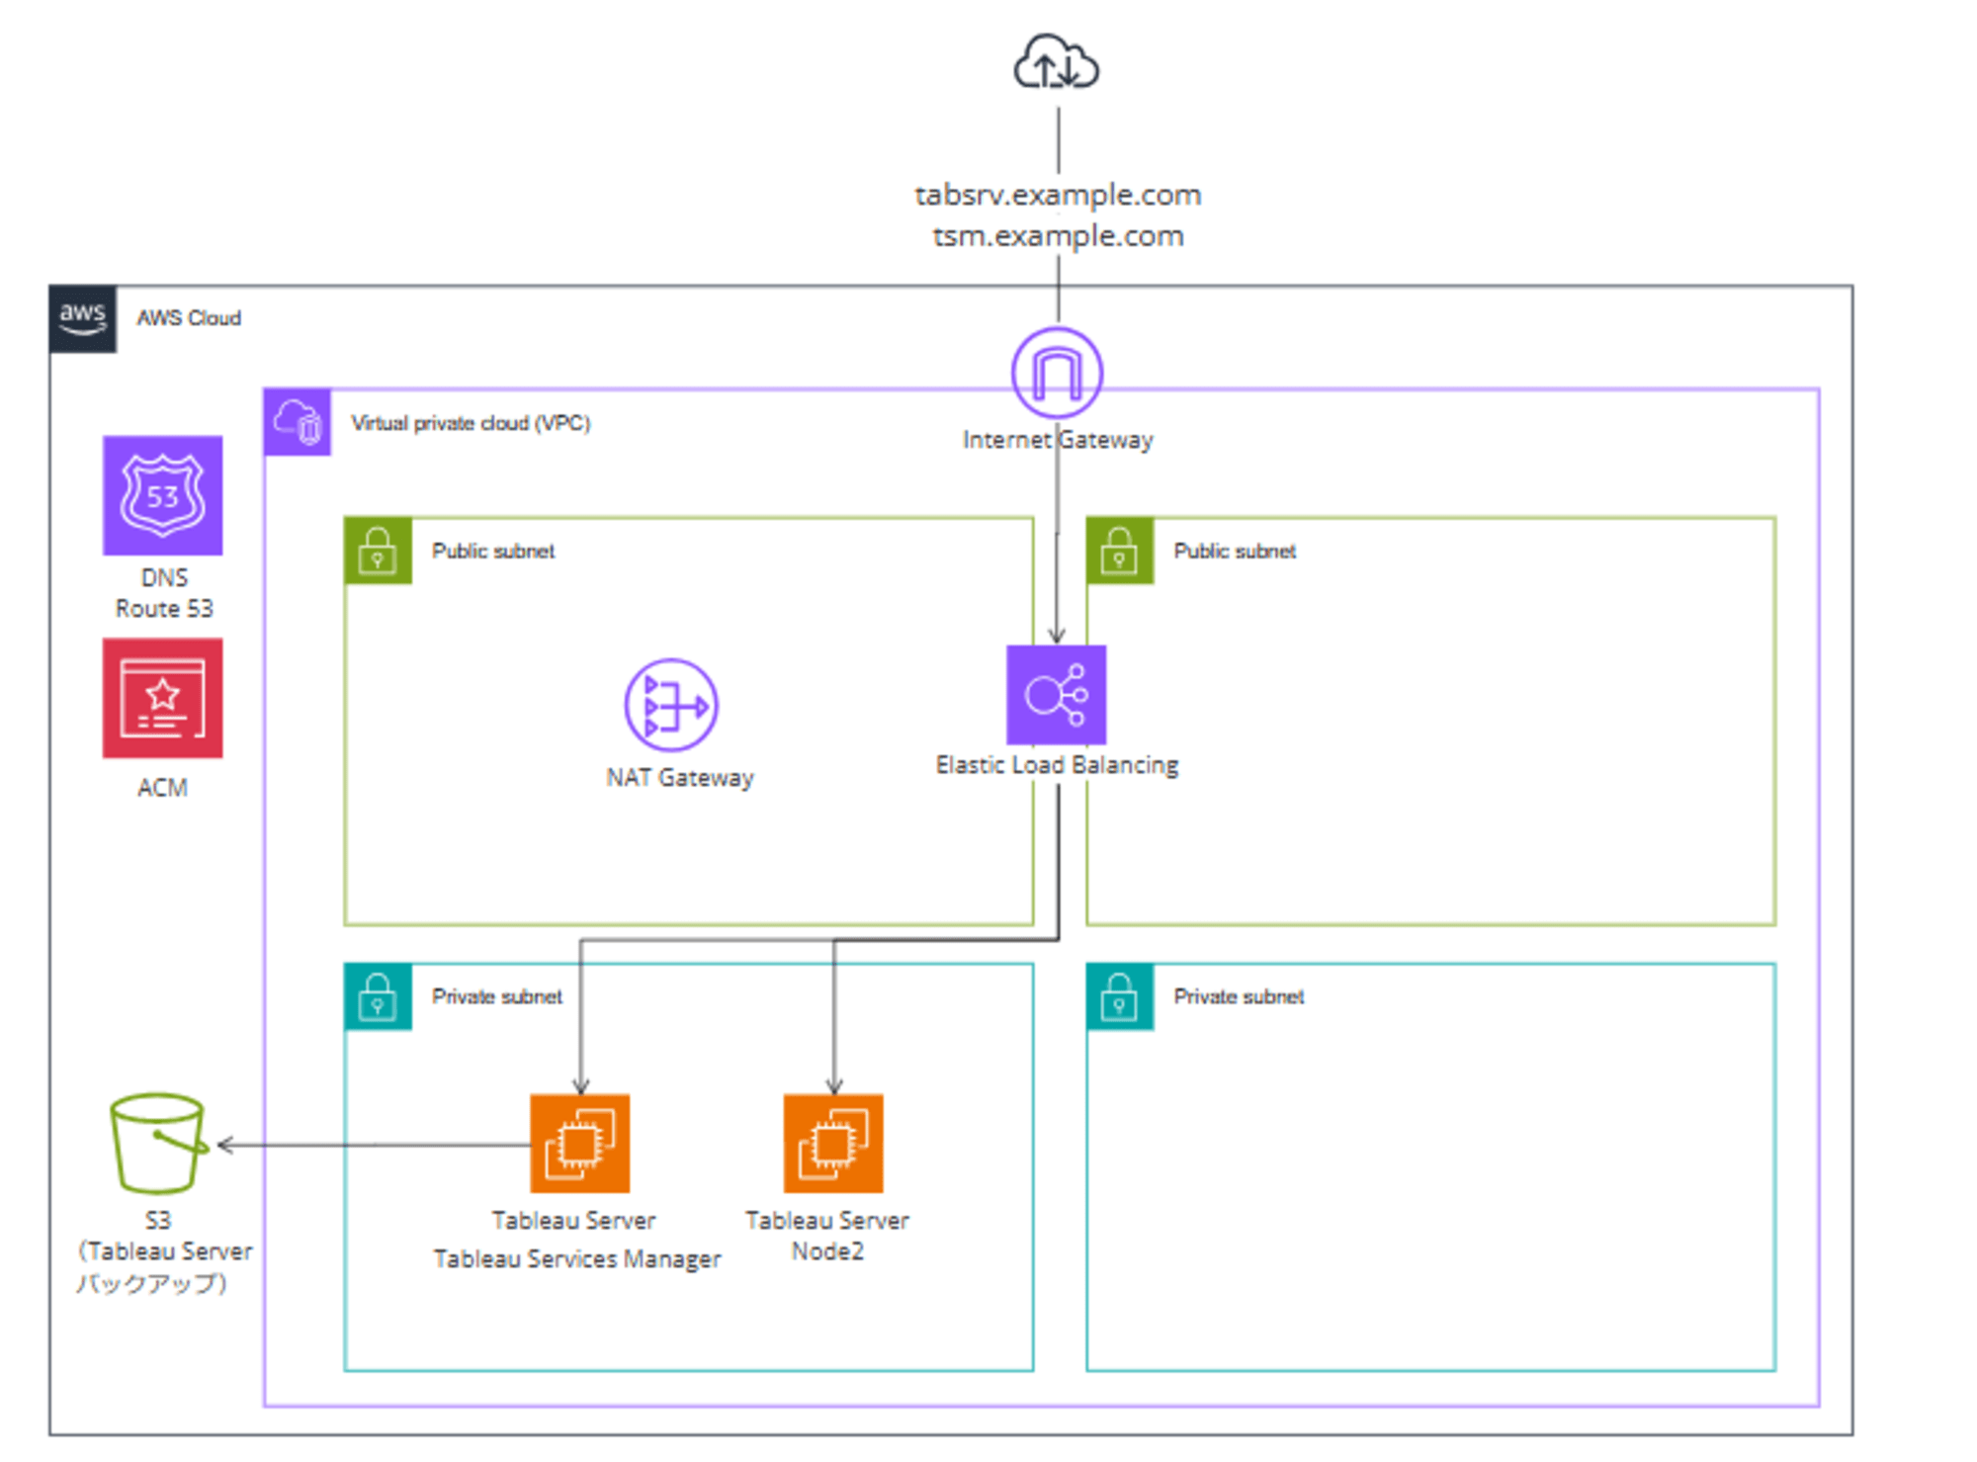
Task: Click the Elastic Load Balancing label
Action: click(1057, 765)
